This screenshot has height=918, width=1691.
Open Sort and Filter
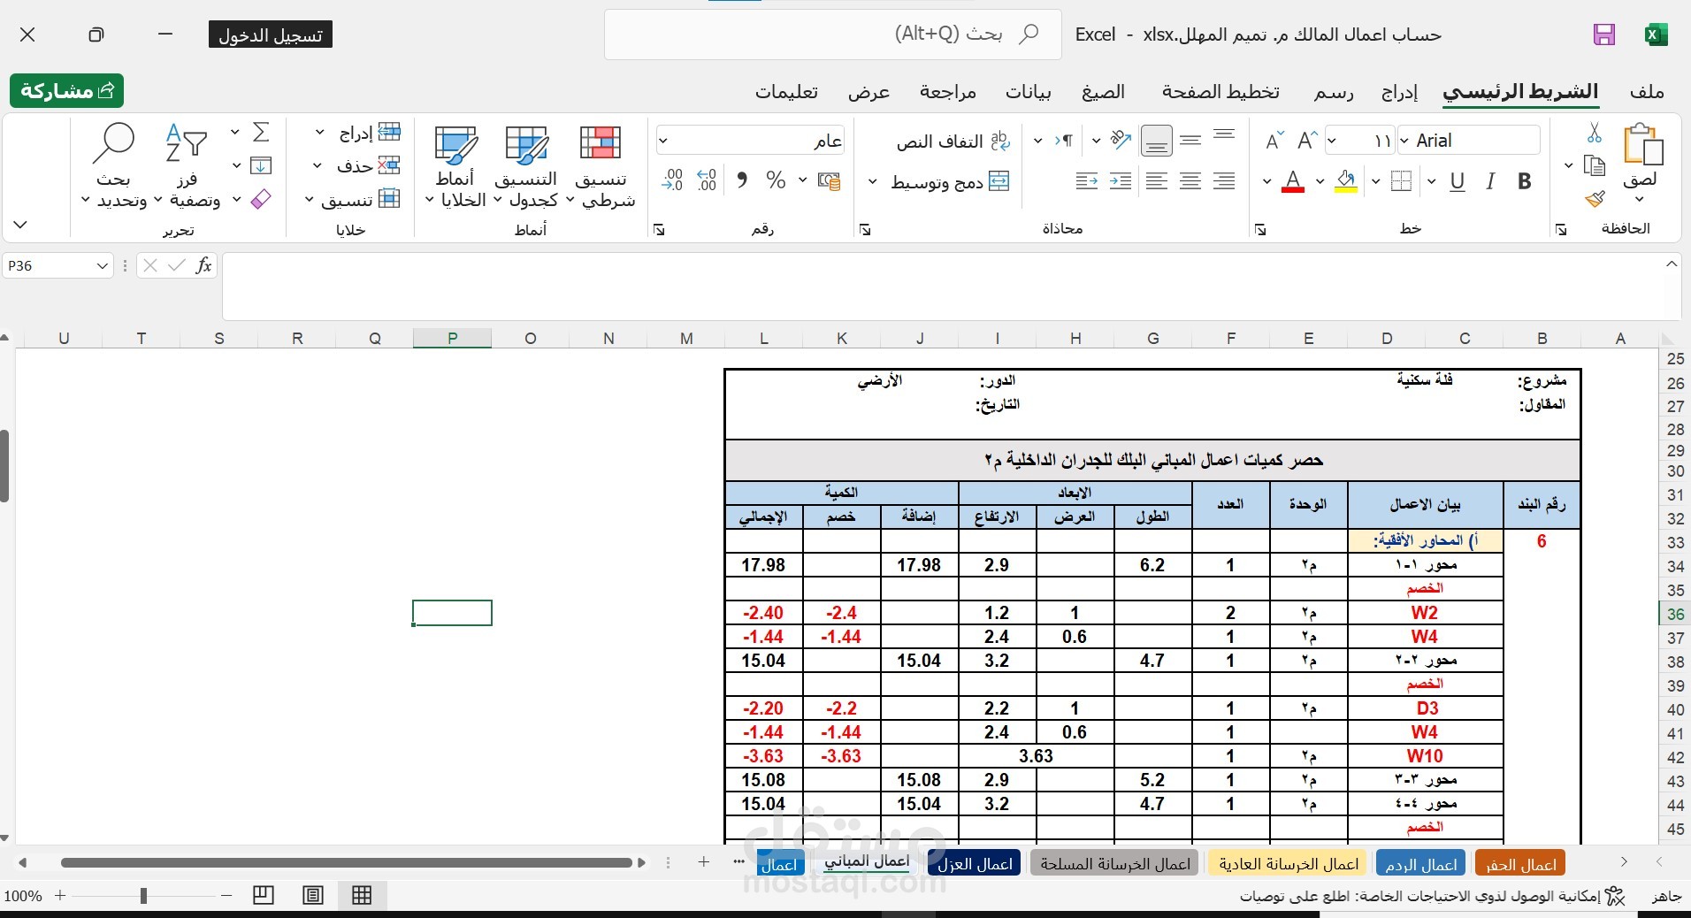[187, 166]
